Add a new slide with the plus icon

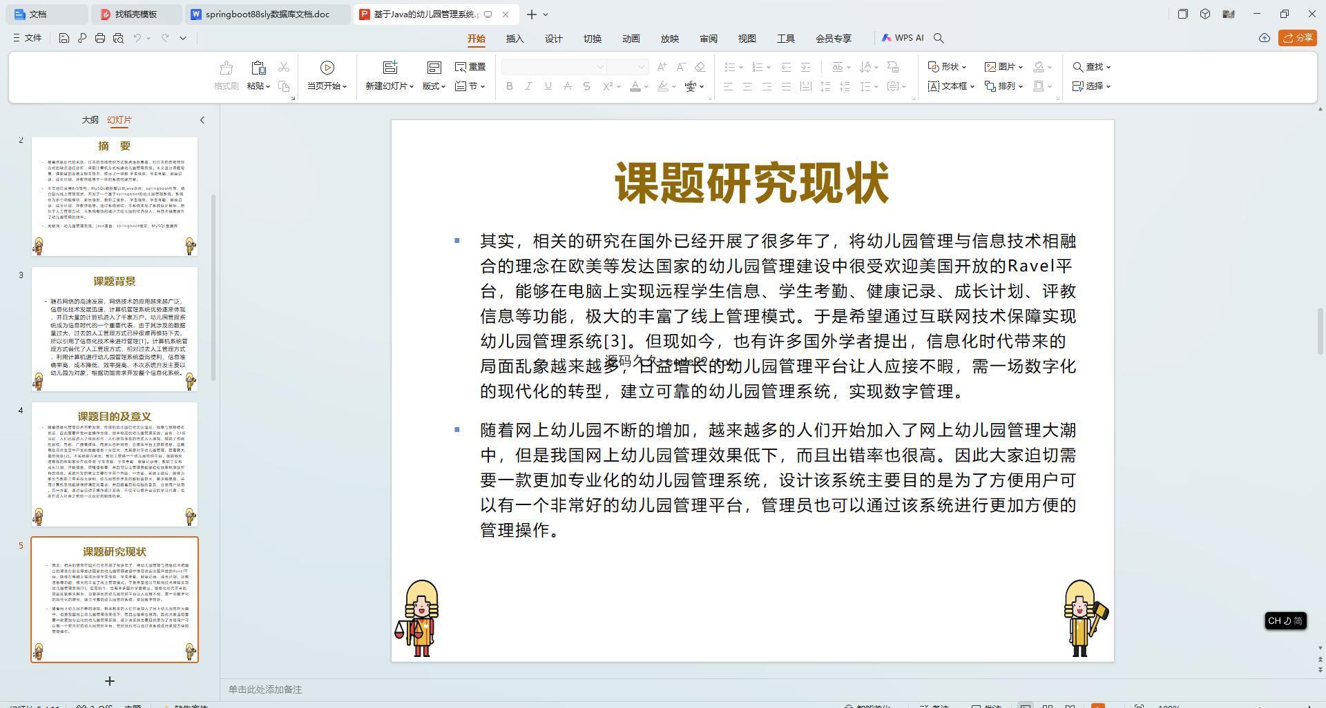[109, 681]
